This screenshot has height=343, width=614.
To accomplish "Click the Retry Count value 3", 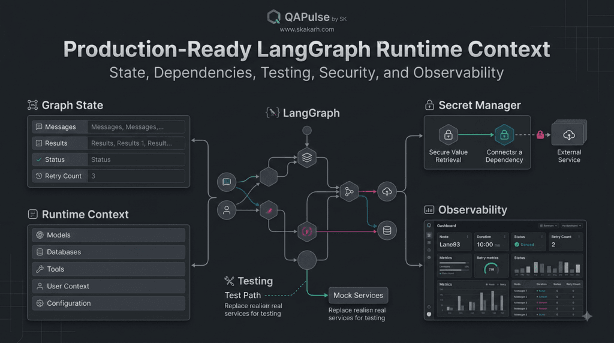I will pyautogui.click(x=93, y=176).
